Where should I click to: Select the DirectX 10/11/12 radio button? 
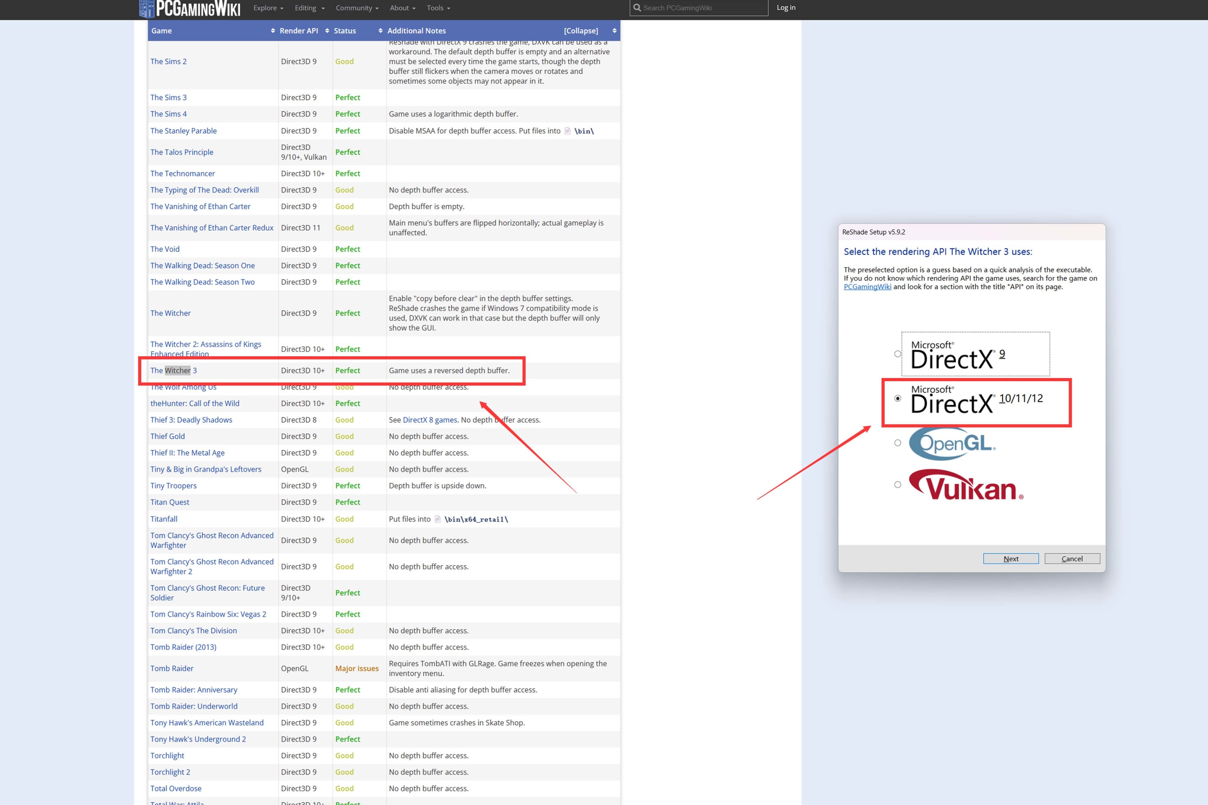pyautogui.click(x=897, y=398)
